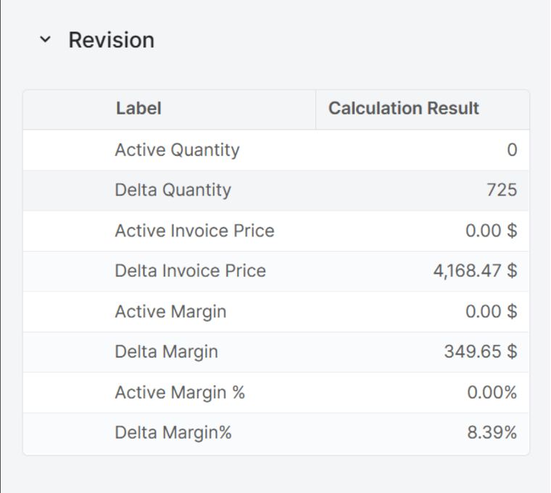Click the 4,168.47 $ invoice price value
The width and height of the screenshot is (551, 493).
475,271
